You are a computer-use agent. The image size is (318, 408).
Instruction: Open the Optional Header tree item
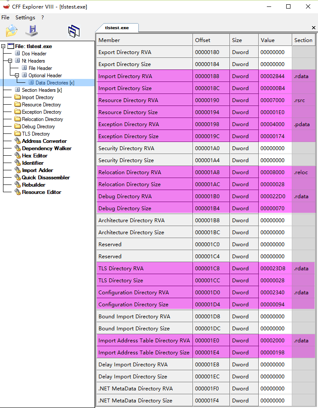tap(45, 75)
